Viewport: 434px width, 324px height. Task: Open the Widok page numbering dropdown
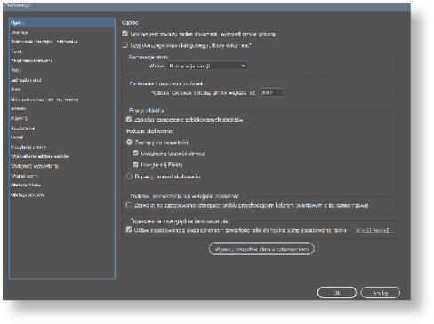(x=207, y=66)
